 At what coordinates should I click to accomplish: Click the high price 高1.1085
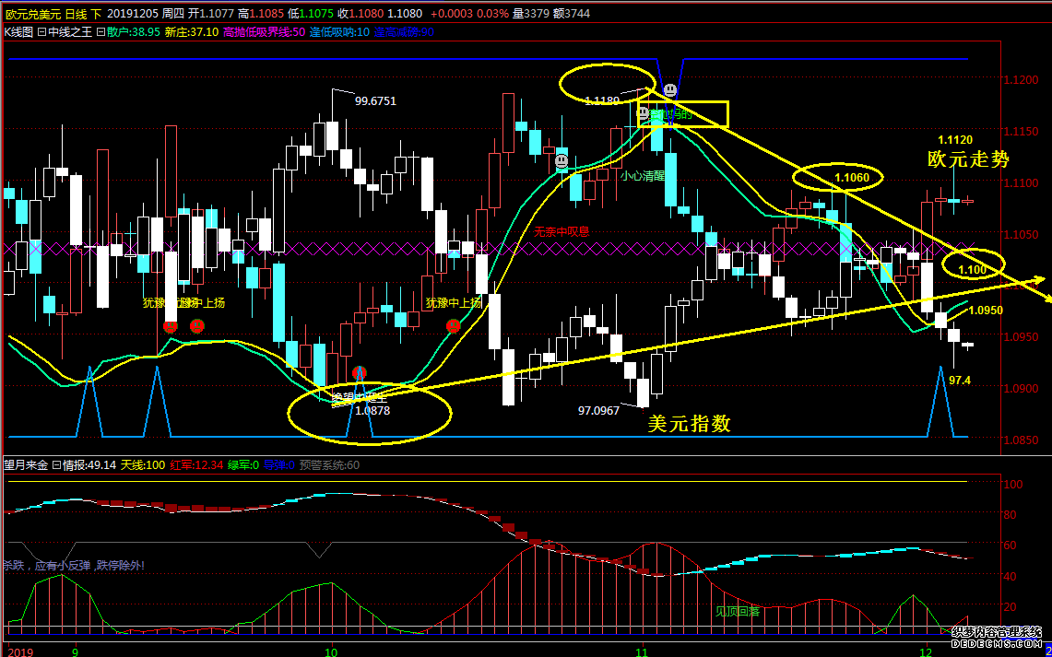pyautogui.click(x=261, y=13)
